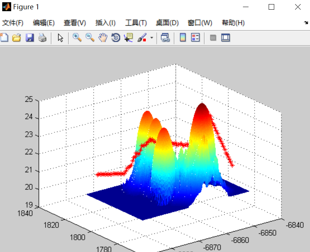Click the axis tick label 1800
The image size is (310, 252).
(77, 237)
